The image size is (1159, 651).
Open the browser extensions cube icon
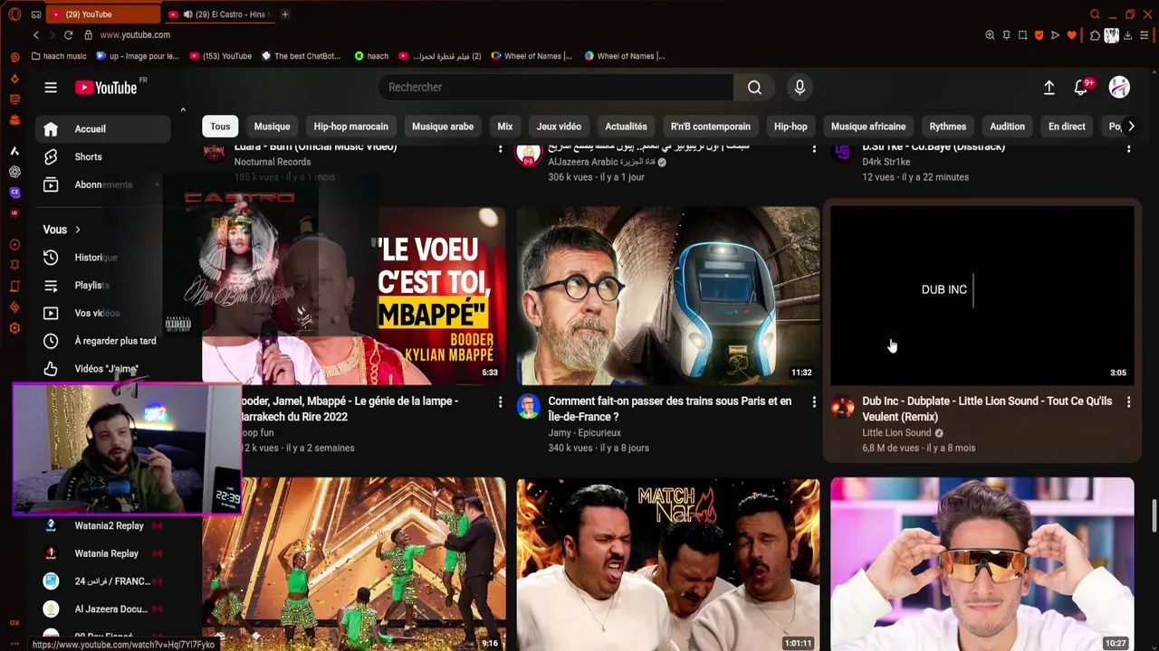coord(1095,35)
